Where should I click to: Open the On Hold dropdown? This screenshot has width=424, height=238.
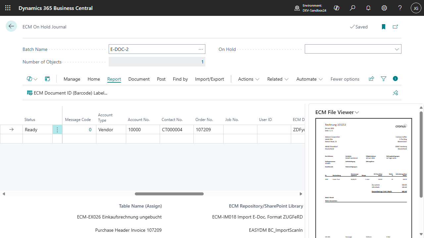coord(397,49)
